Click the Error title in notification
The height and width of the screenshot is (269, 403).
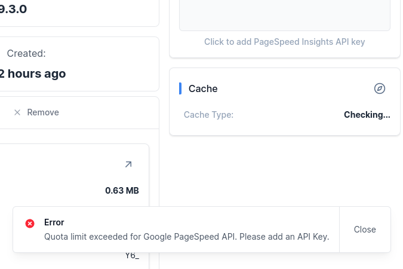(x=54, y=222)
